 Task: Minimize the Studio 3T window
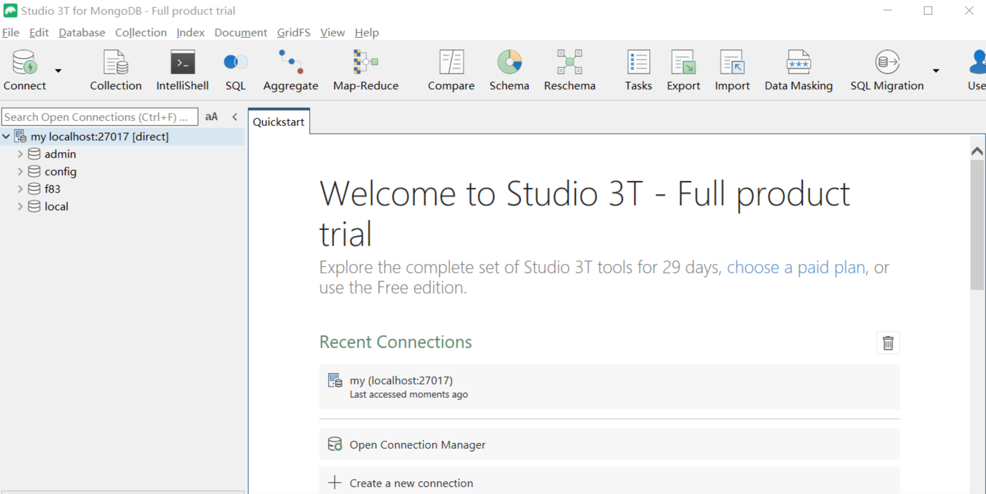click(887, 10)
